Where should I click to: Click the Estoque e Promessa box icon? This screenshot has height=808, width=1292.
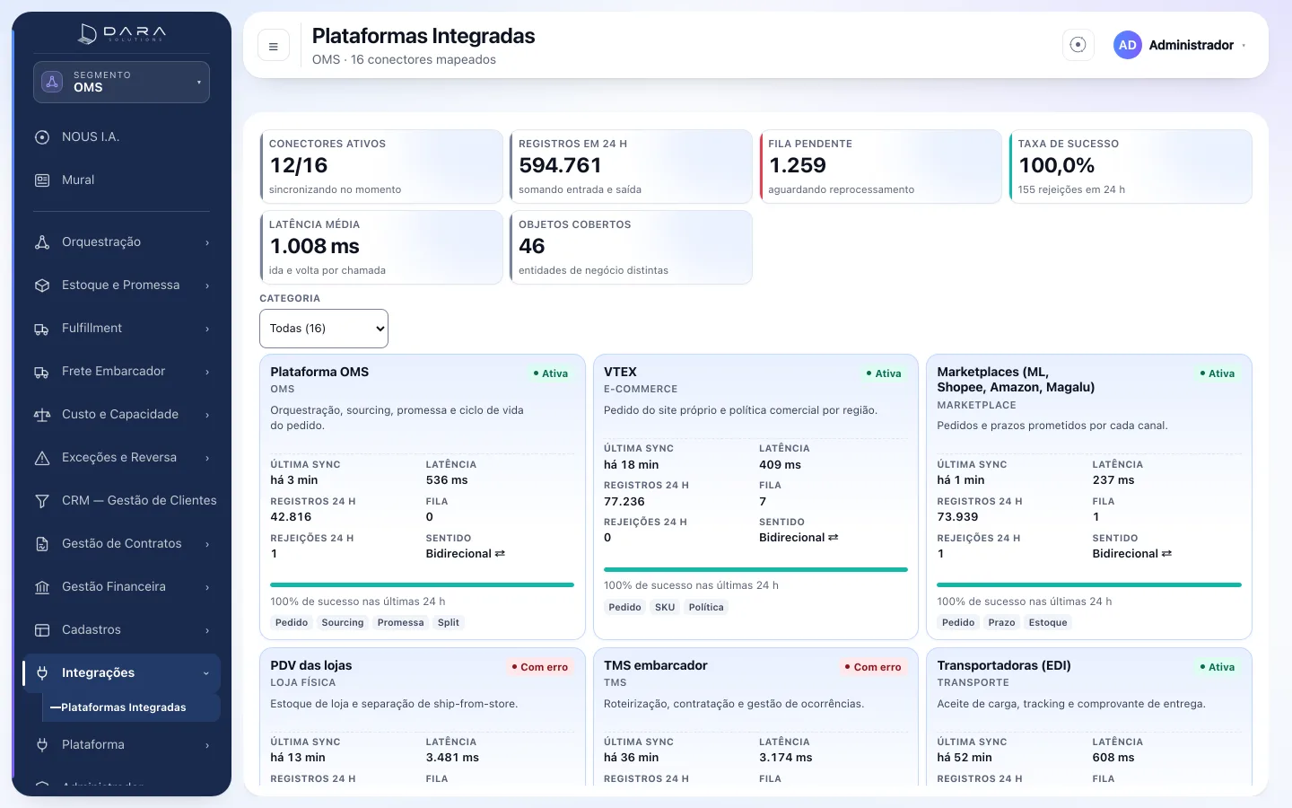click(42, 285)
